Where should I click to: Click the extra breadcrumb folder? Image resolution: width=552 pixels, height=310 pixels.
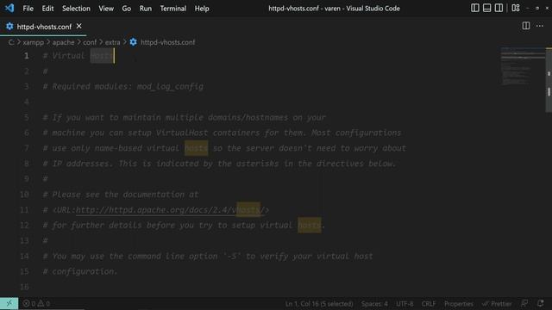coord(113,42)
